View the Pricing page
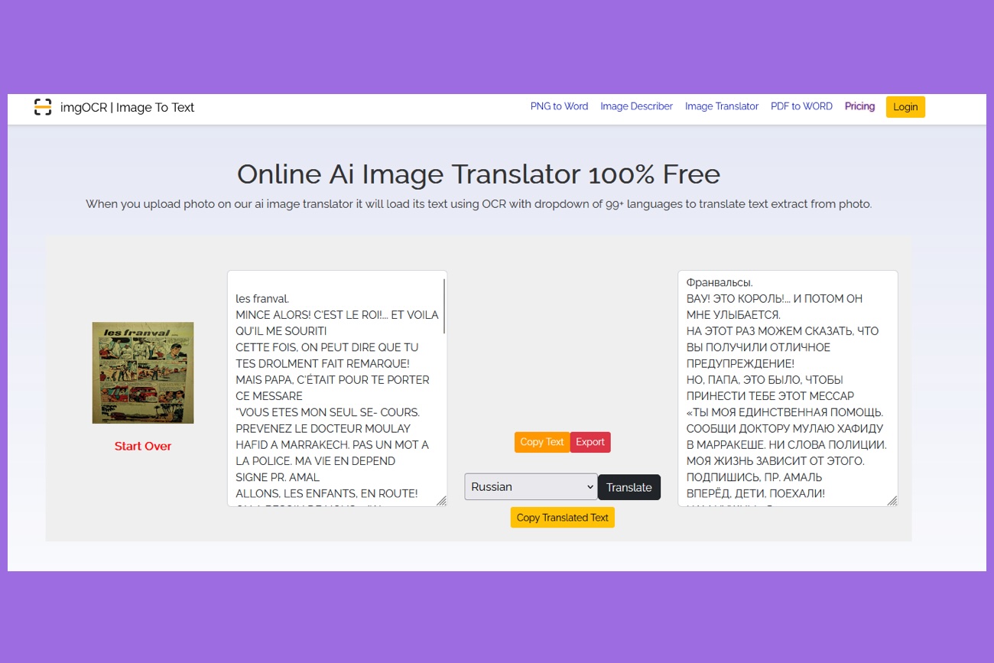The height and width of the screenshot is (663, 994). [x=859, y=106]
